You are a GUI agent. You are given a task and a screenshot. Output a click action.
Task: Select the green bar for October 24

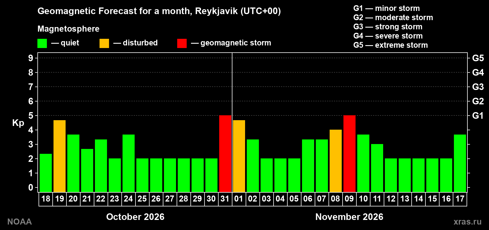coord(129,163)
